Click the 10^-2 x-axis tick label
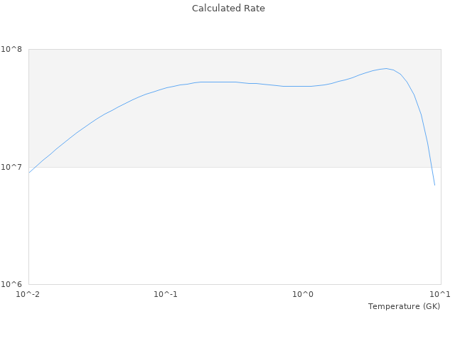 28,294
